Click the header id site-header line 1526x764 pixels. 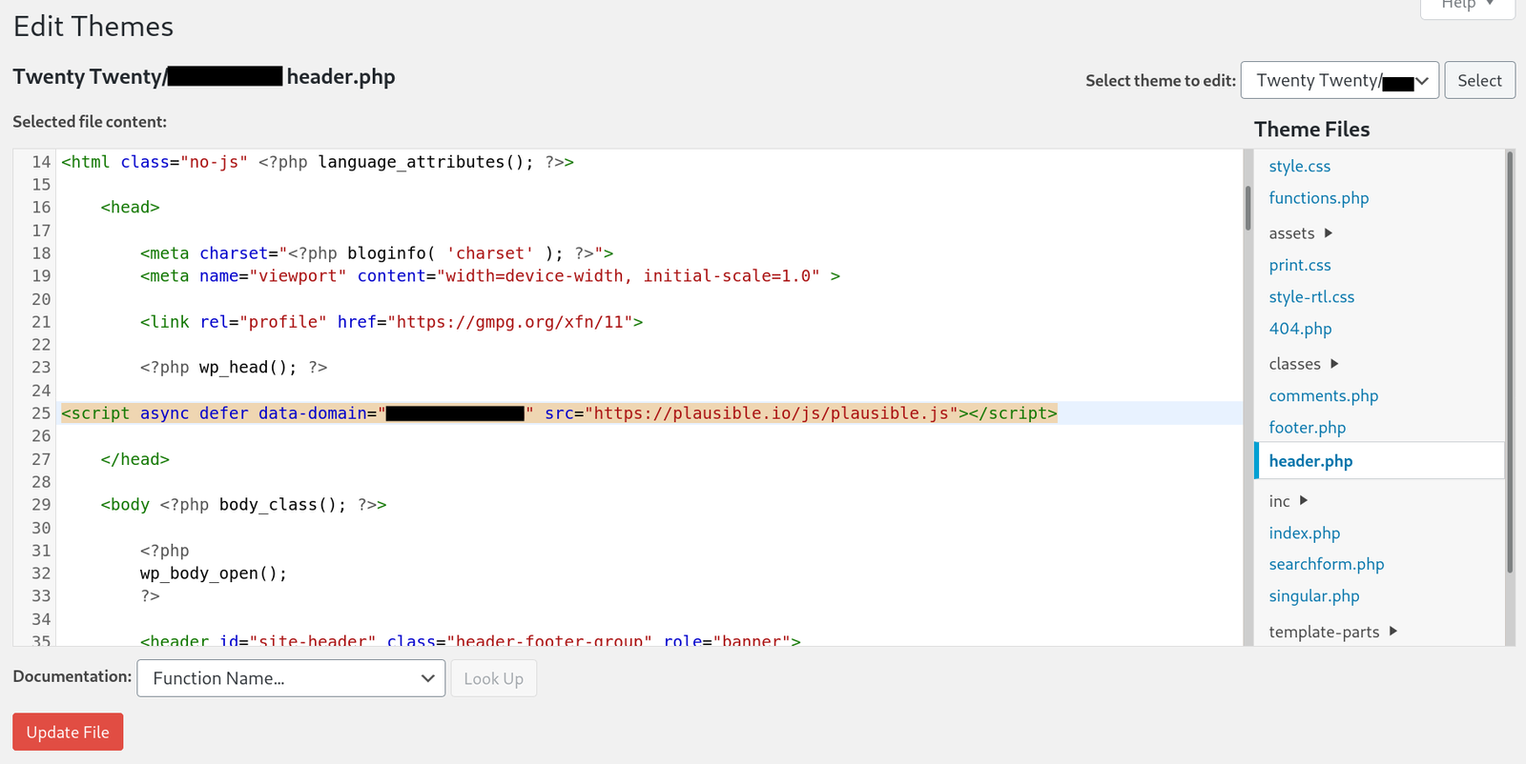pos(470,640)
